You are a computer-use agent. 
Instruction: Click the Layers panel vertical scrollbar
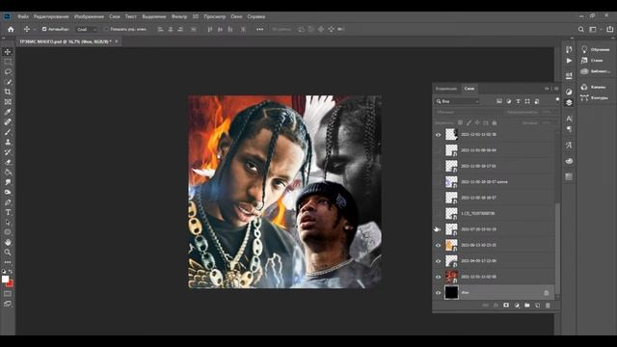pos(557,248)
